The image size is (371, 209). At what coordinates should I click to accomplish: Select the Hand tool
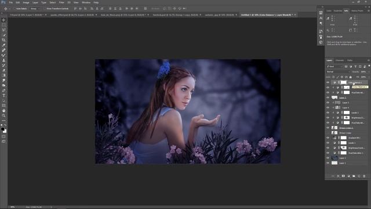pyautogui.click(x=3, y=111)
